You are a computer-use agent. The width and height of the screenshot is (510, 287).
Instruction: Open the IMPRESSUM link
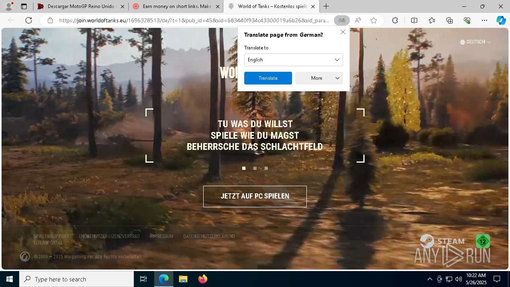pos(161,236)
